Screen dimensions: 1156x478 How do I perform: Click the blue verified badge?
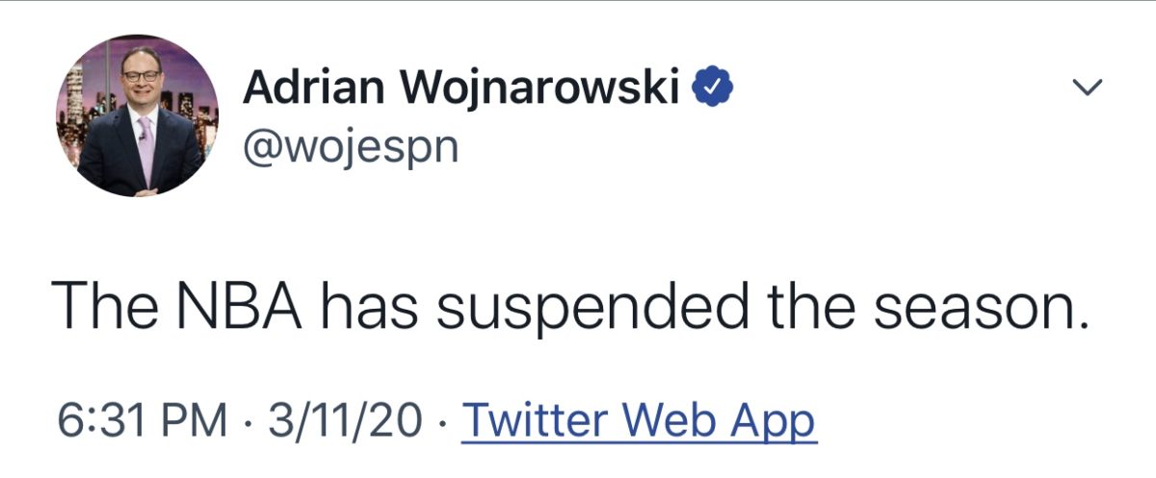pyautogui.click(x=714, y=88)
